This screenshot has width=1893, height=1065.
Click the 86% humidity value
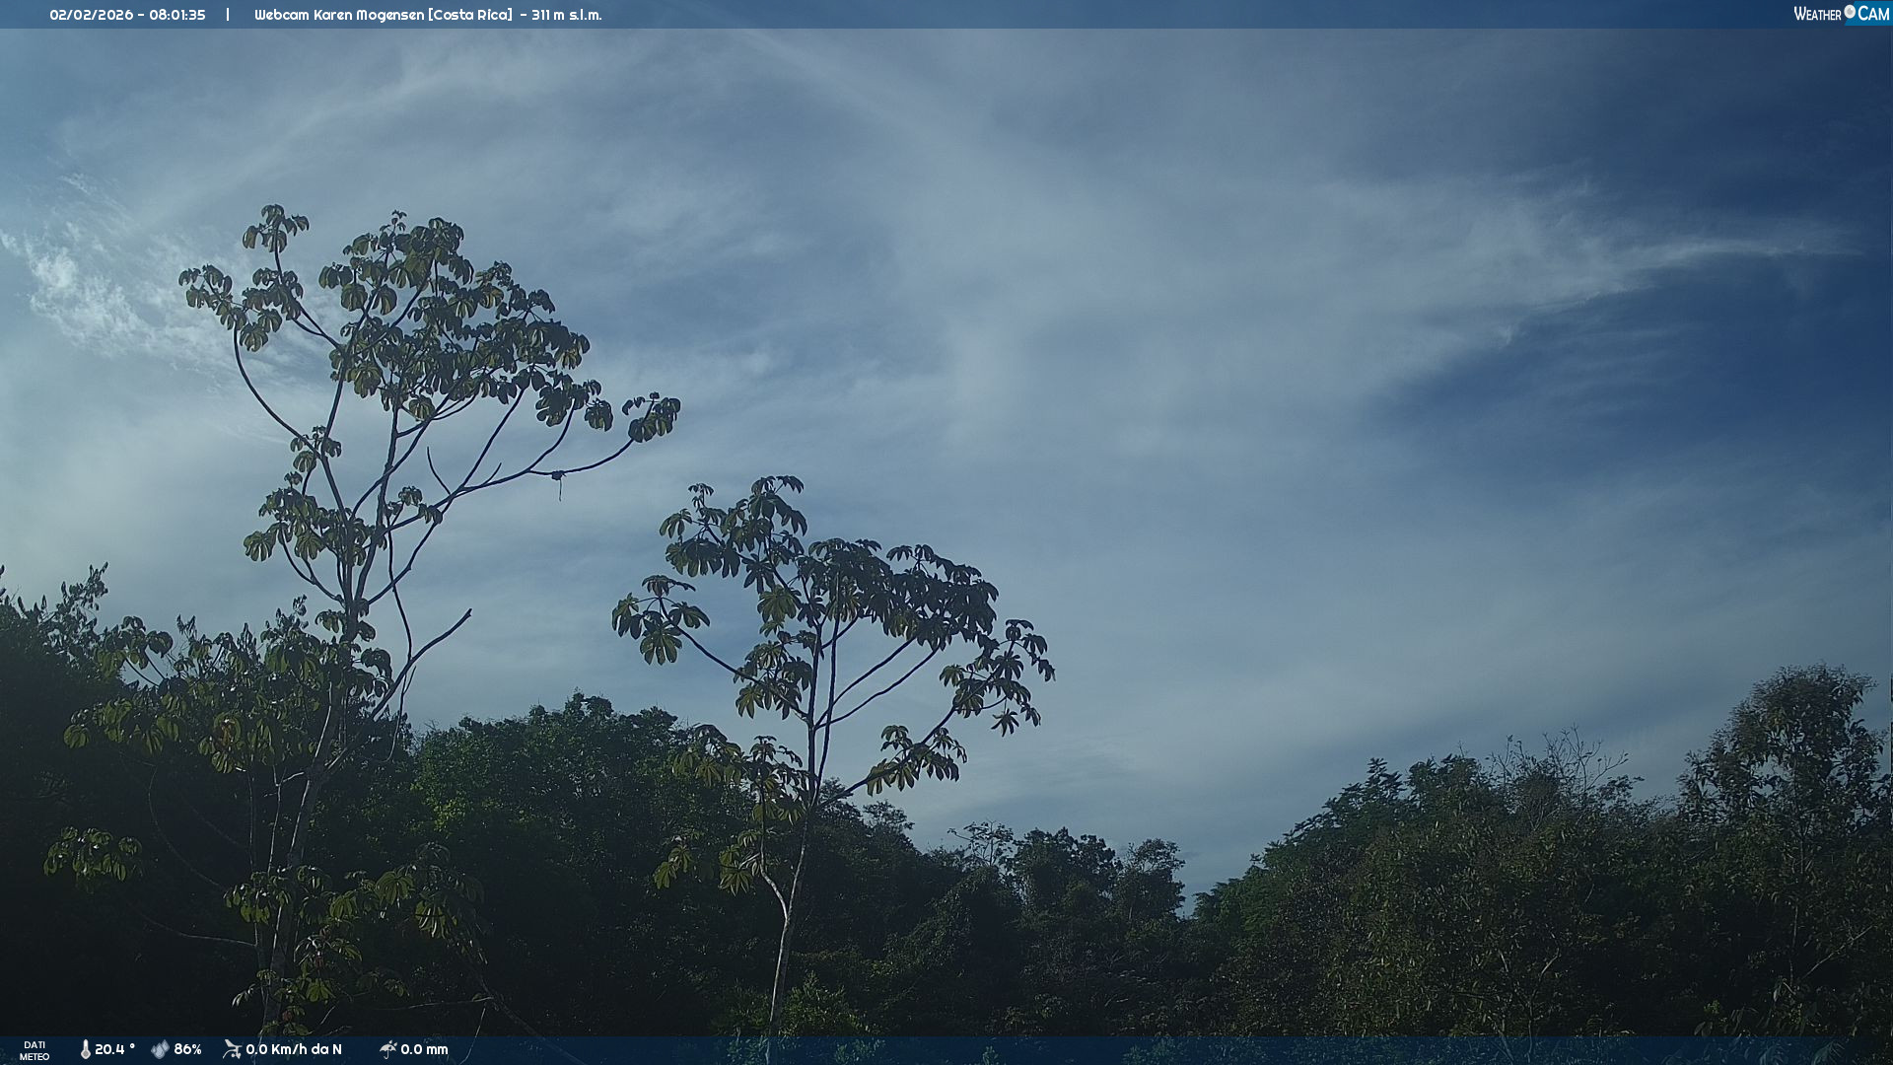(187, 1049)
